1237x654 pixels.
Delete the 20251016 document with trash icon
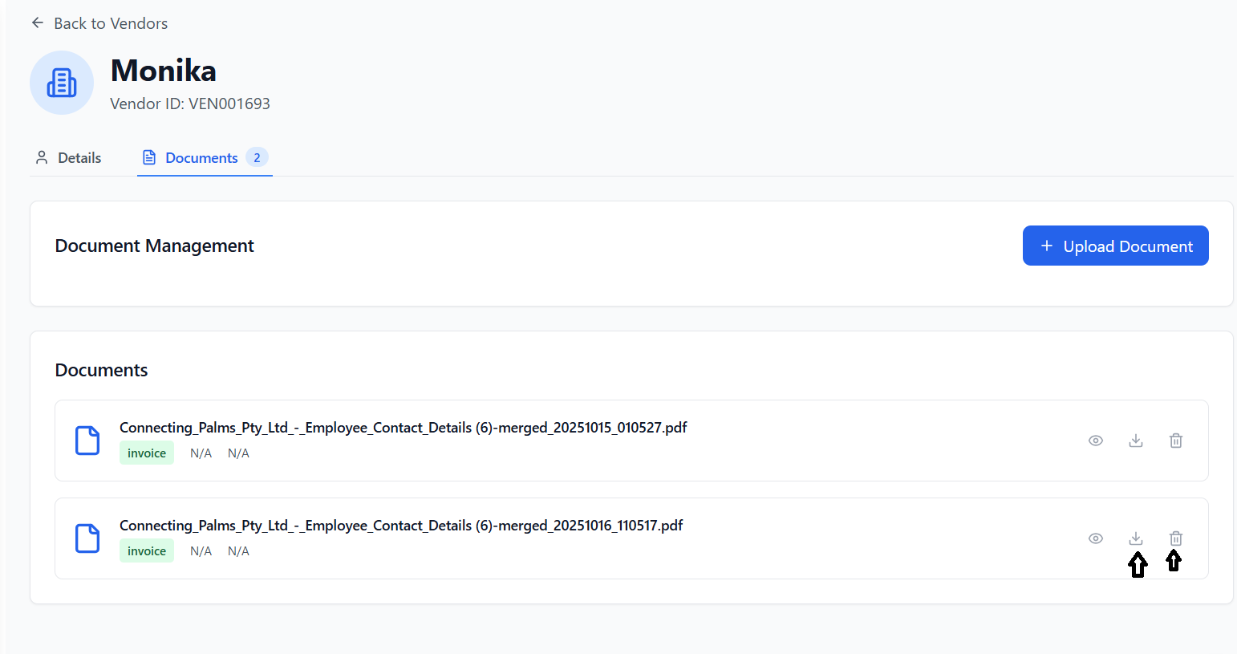[1176, 538]
